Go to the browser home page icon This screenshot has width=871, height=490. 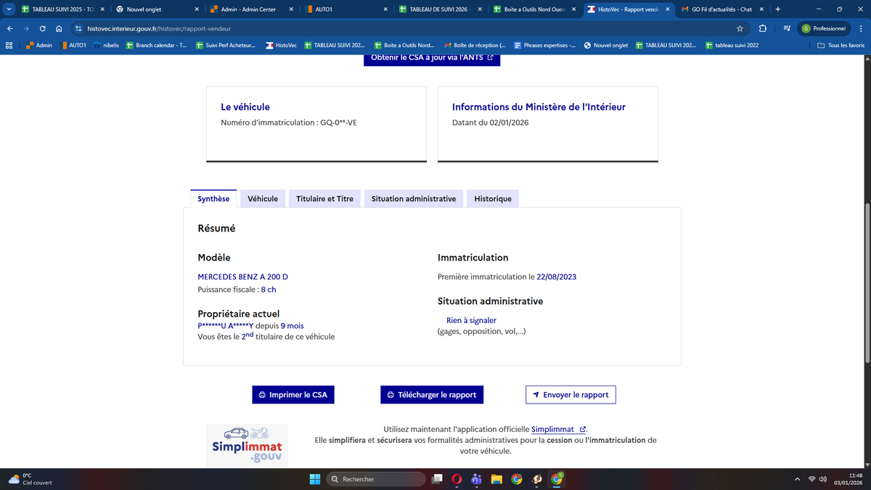(x=59, y=28)
